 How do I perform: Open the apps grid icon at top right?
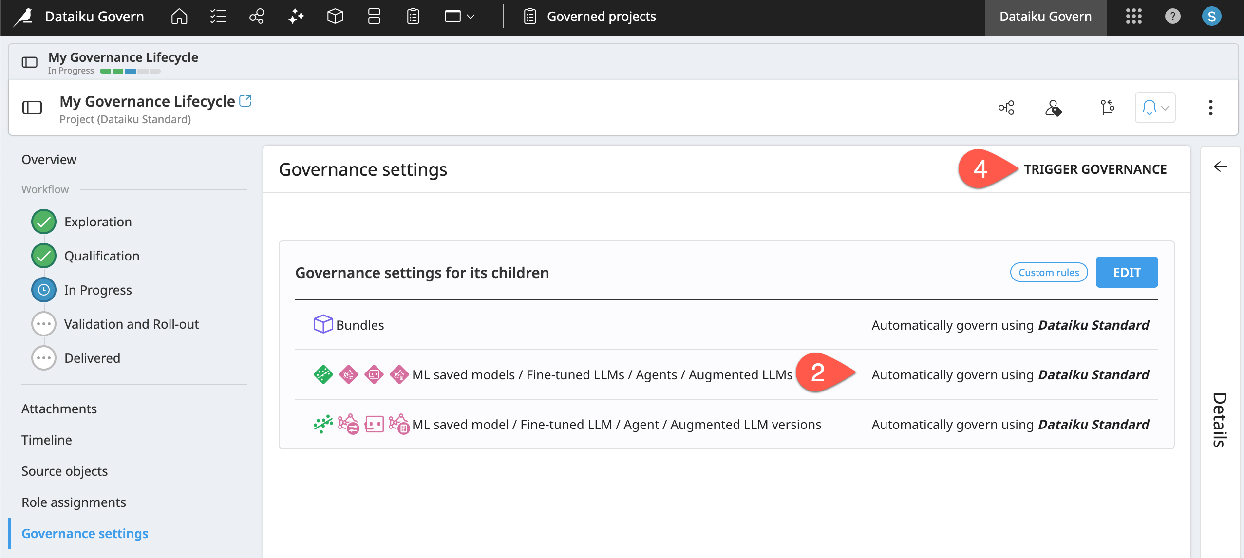[x=1134, y=16]
